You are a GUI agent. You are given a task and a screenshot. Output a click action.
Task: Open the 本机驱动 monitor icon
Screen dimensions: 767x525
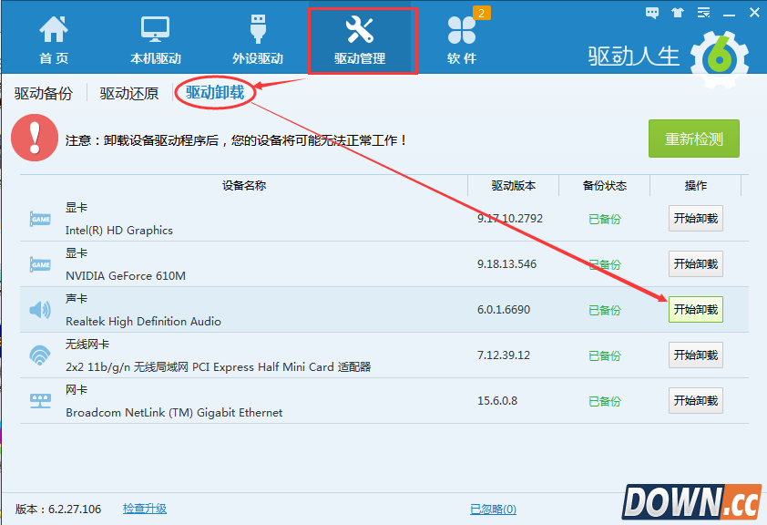point(156,32)
